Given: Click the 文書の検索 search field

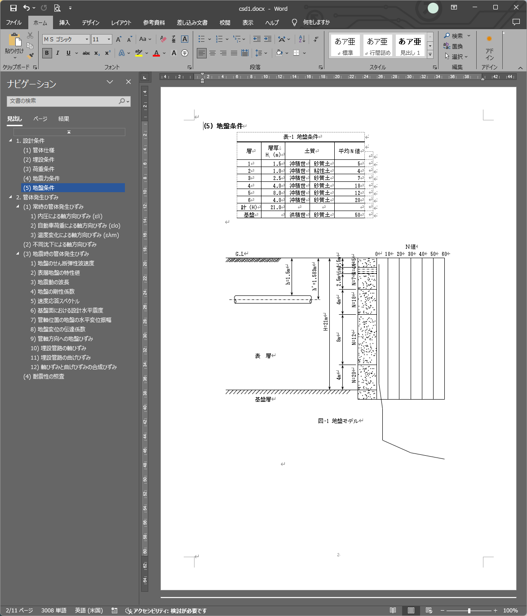Looking at the screenshot, I should click(x=63, y=101).
